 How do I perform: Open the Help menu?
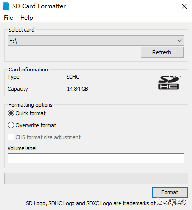coord(26,18)
